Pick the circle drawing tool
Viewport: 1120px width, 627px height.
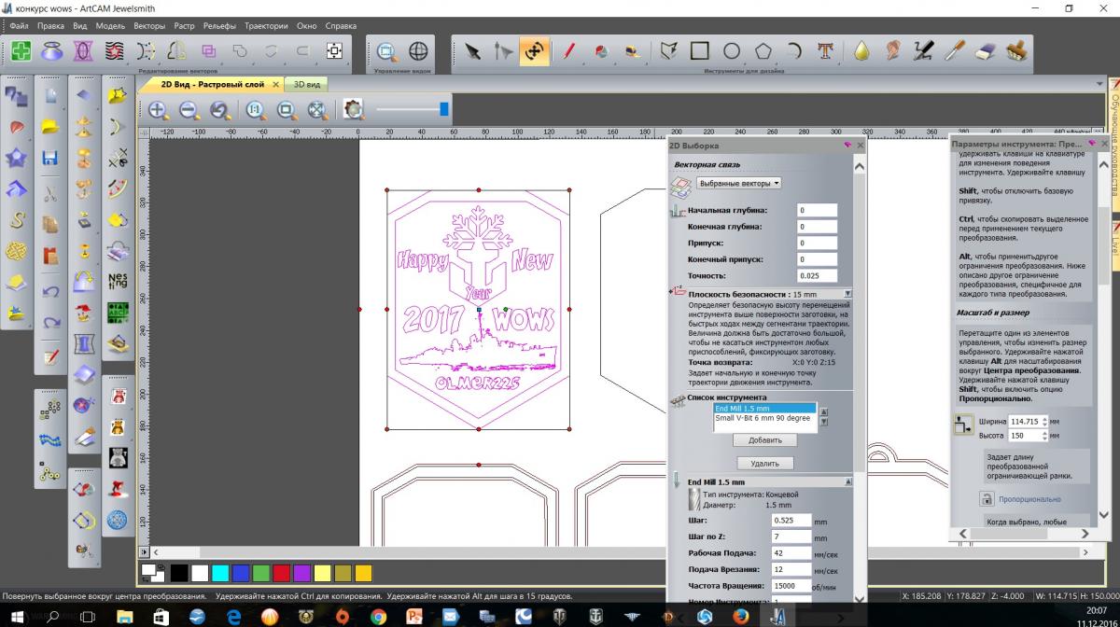pyautogui.click(x=732, y=50)
